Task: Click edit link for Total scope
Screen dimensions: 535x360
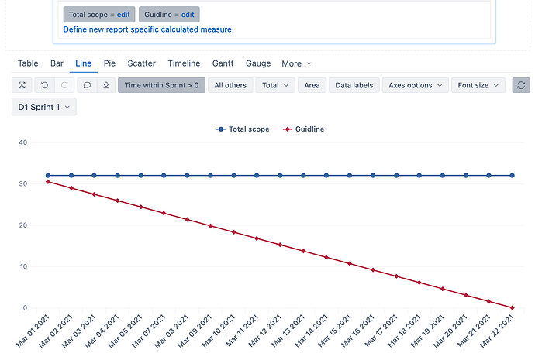Action: pos(123,15)
